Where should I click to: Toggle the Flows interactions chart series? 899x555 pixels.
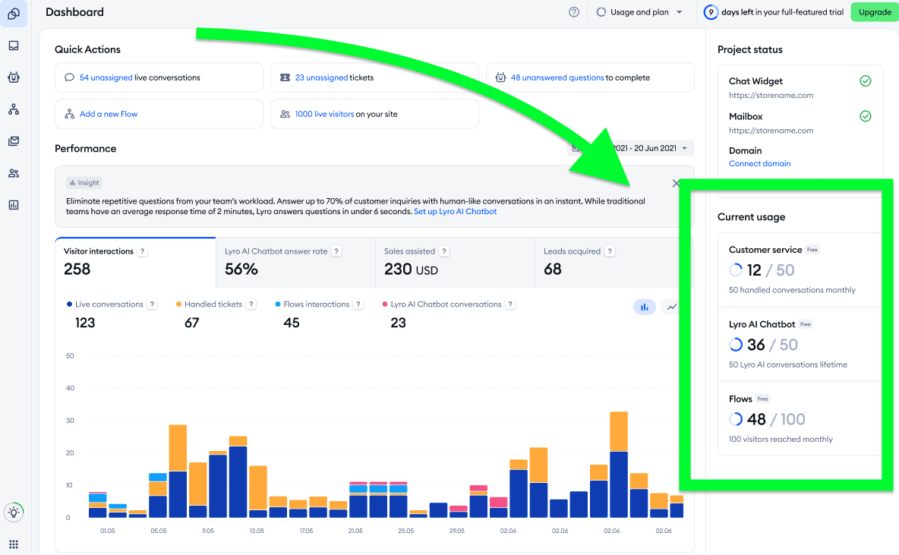[x=314, y=304]
